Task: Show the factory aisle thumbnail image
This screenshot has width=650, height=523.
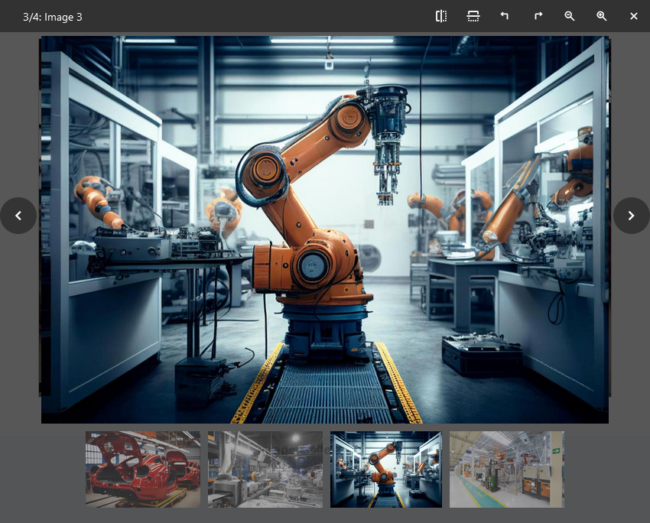Action: click(x=506, y=469)
